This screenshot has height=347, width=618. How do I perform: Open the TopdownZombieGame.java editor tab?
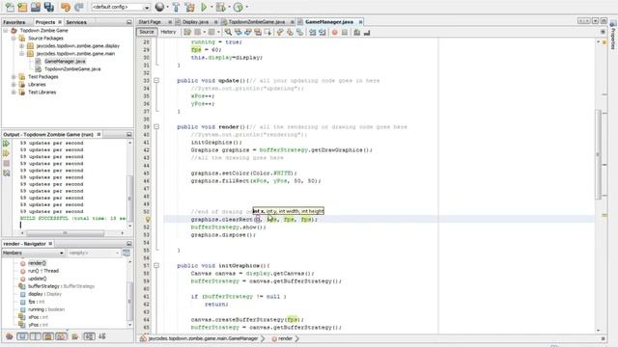click(257, 22)
